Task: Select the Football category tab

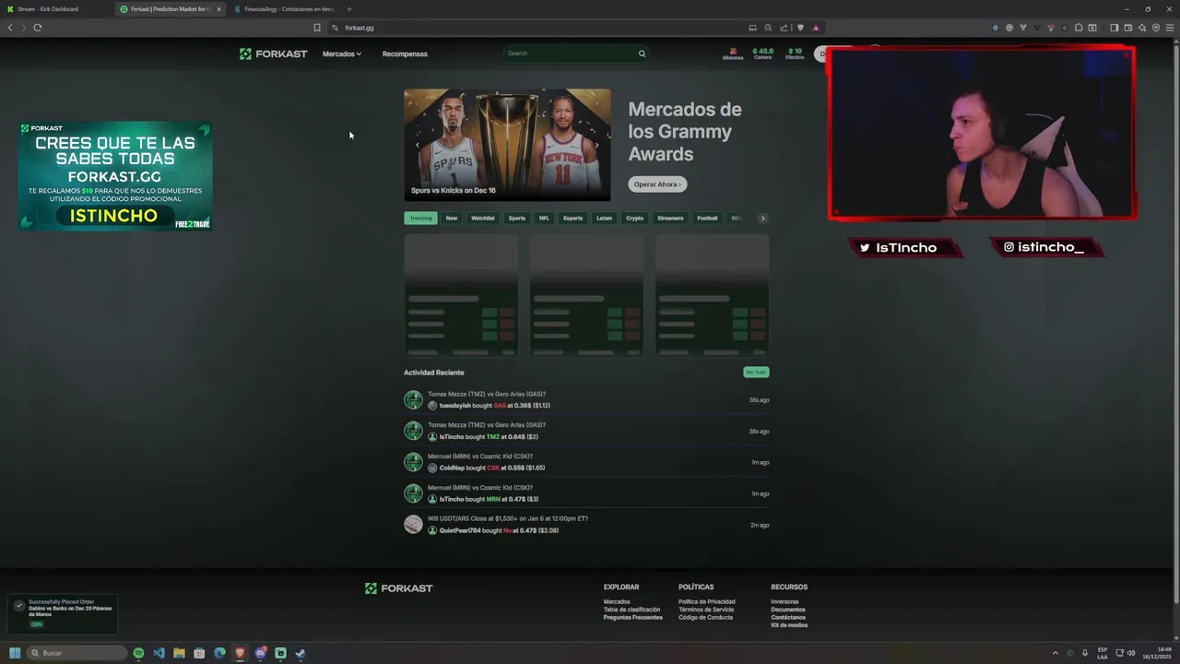Action: (707, 219)
